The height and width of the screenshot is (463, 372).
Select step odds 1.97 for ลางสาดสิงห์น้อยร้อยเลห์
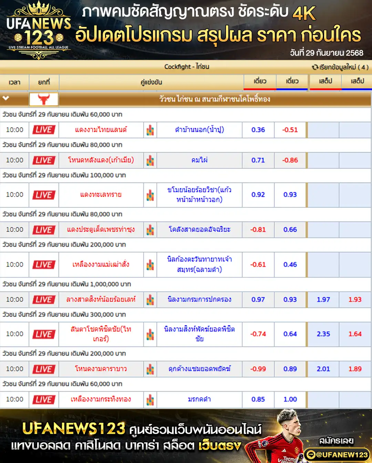click(x=323, y=300)
